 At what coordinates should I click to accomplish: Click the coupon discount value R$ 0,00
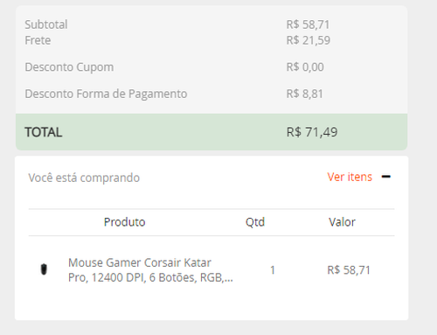pyautogui.click(x=305, y=67)
